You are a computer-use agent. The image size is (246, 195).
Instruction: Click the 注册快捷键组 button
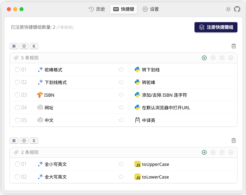click(216, 27)
